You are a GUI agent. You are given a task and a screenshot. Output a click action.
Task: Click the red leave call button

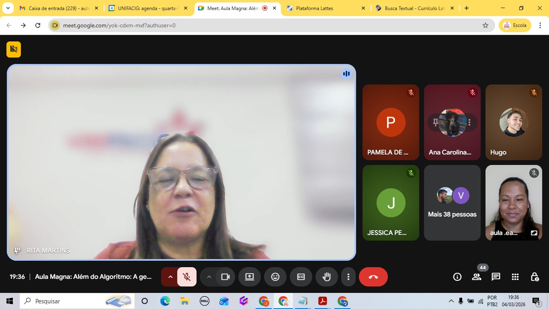pos(373,277)
